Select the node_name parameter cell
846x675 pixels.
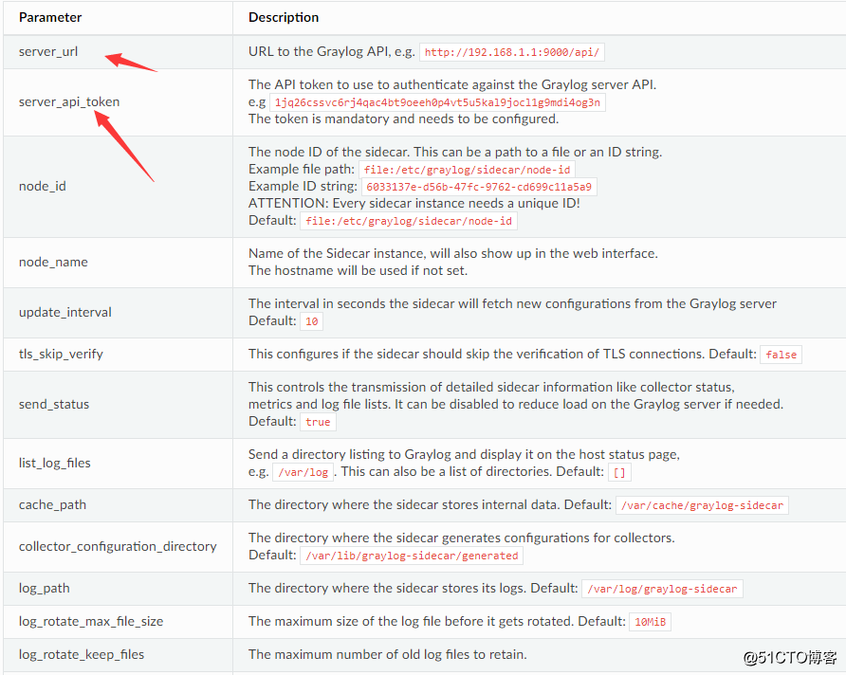tap(118, 262)
